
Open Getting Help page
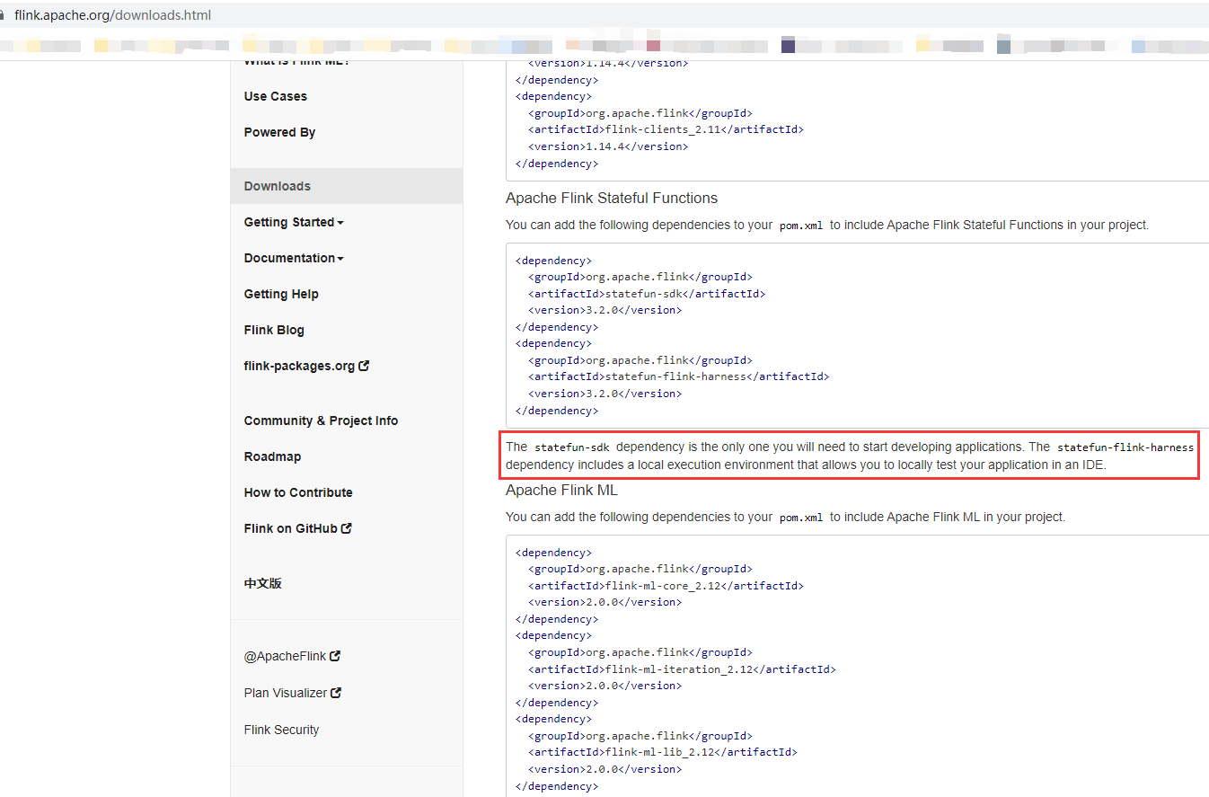(x=281, y=294)
